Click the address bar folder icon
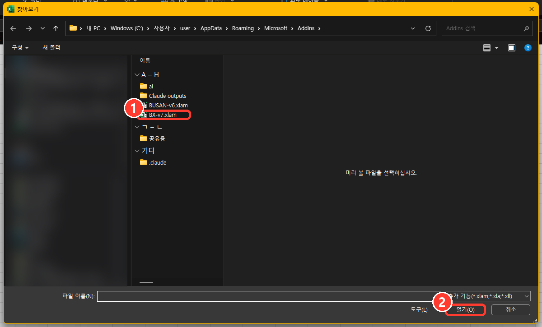542x327 pixels. (73, 28)
